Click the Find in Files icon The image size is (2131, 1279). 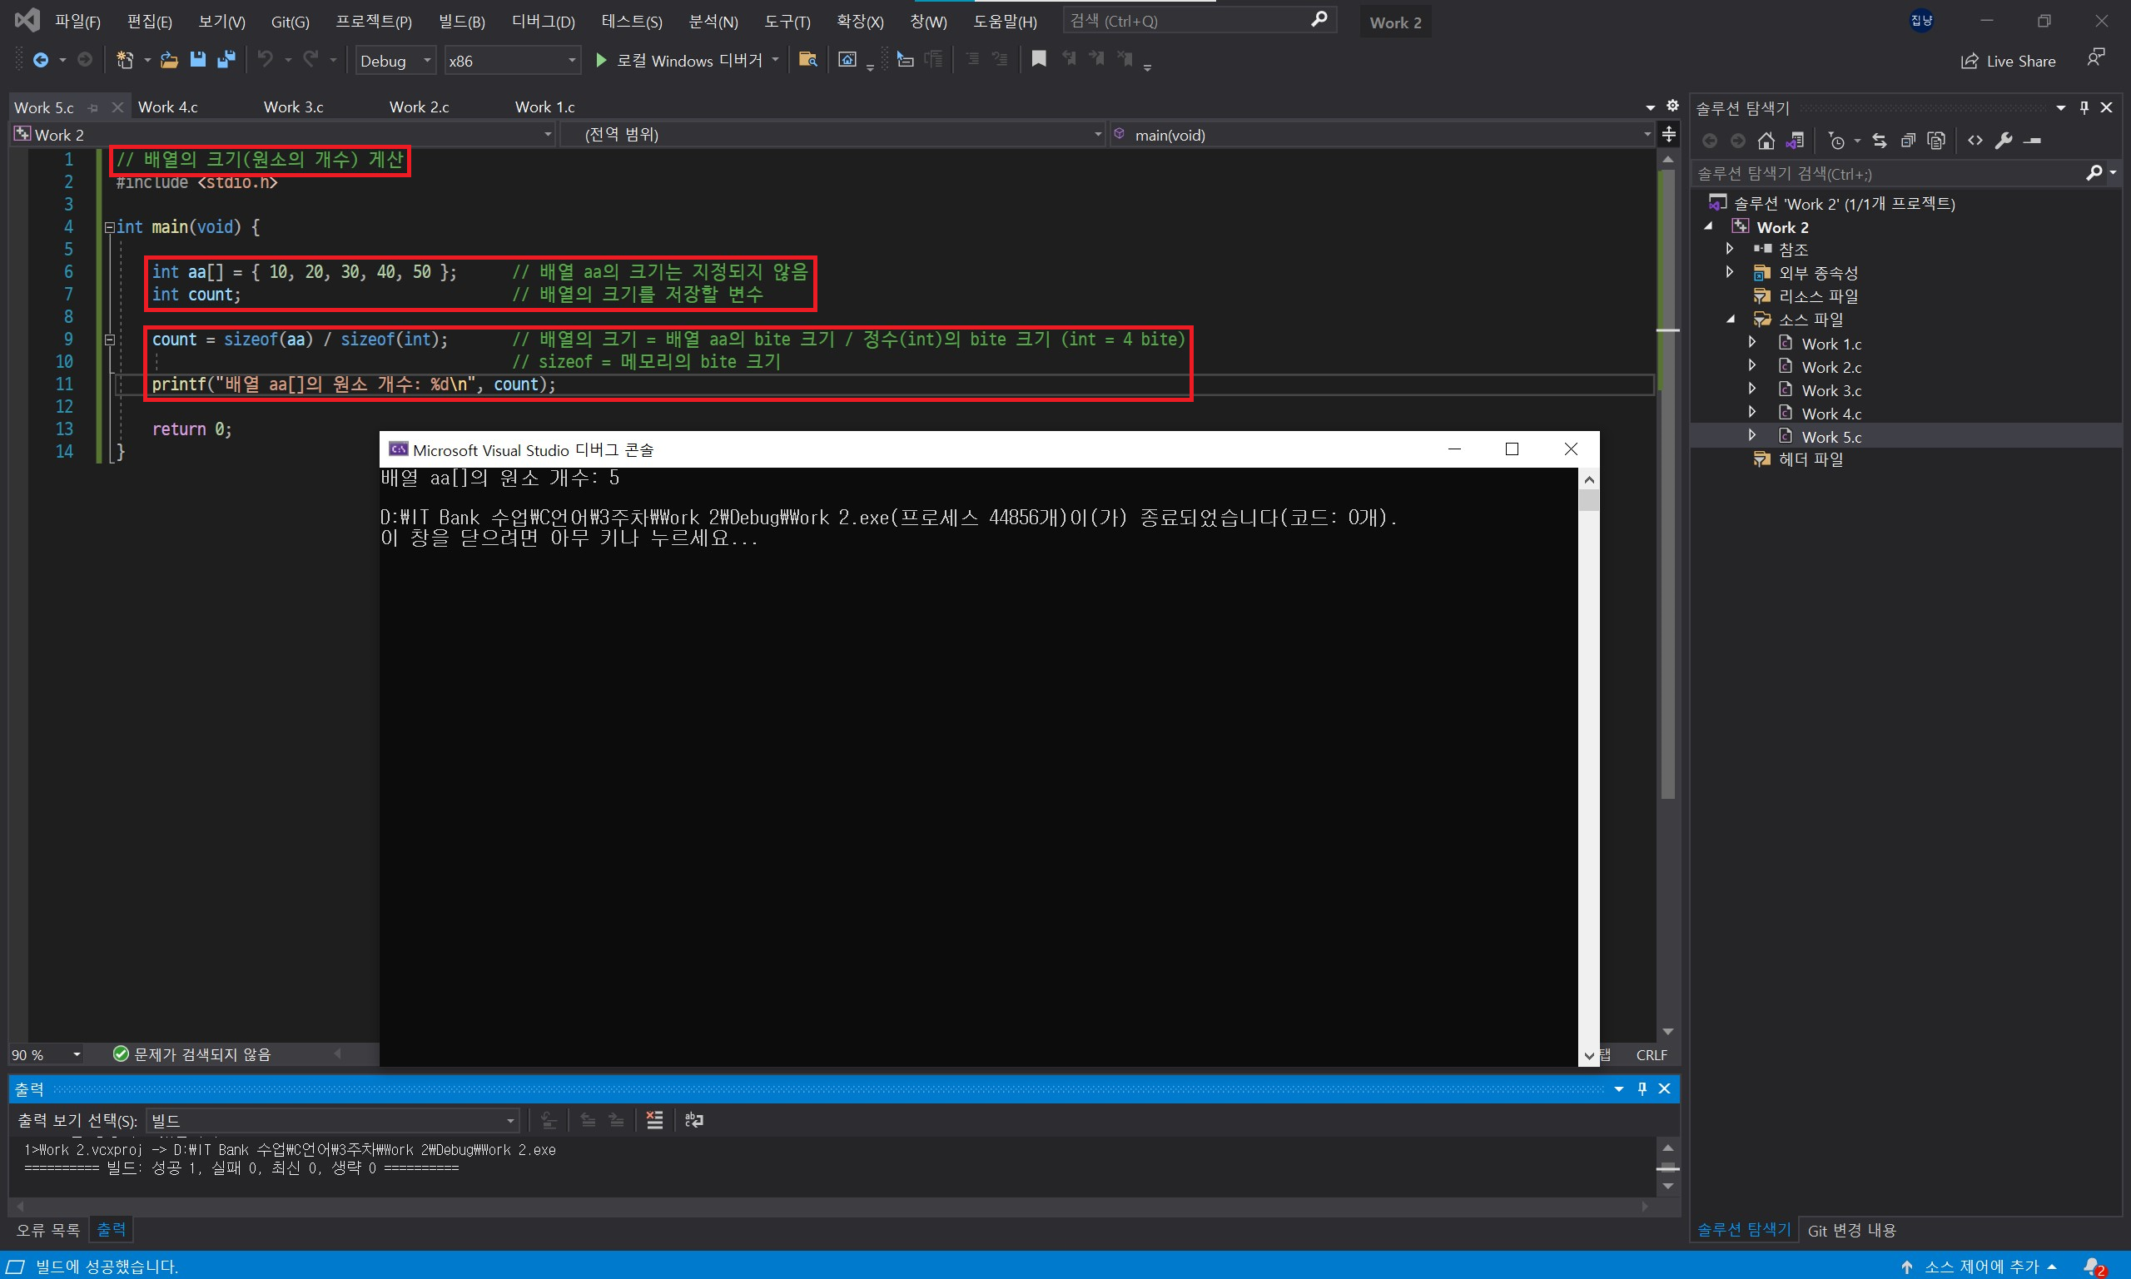pyautogui.click(x=807, y=59)
